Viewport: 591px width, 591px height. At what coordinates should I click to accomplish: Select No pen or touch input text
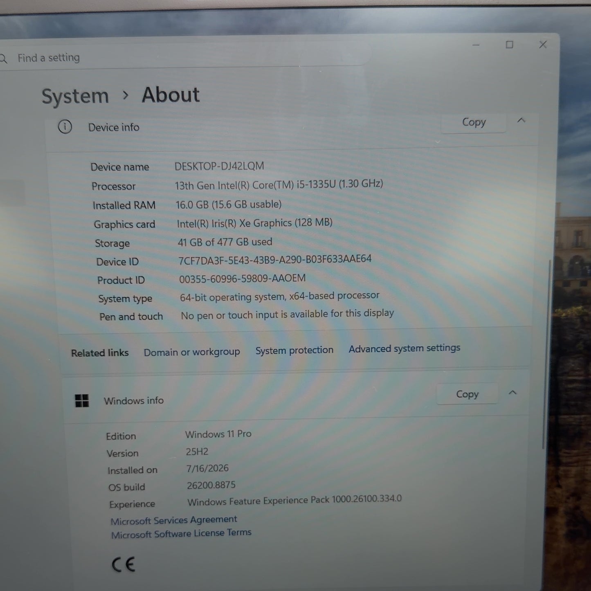pos(287,315)
